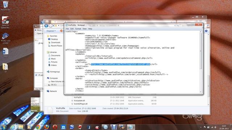Click the Explorer back arrow button
232x130 pixels.
coord(46,26)
